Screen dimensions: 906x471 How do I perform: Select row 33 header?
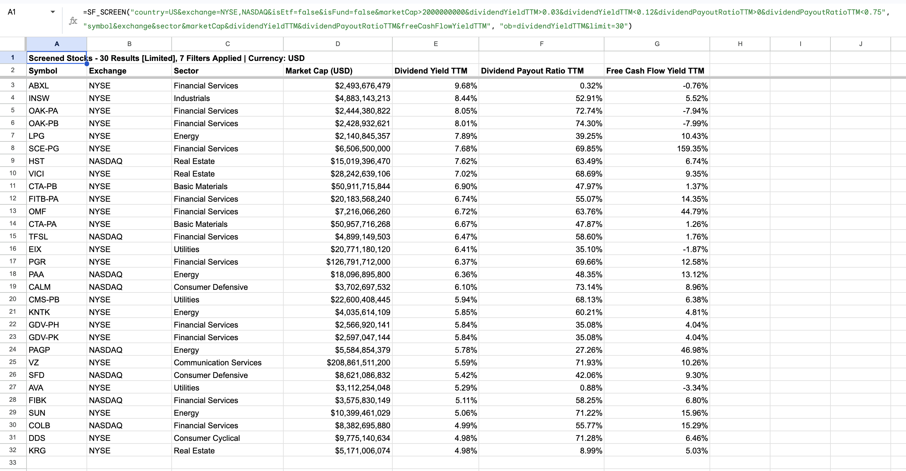point(13,463)
